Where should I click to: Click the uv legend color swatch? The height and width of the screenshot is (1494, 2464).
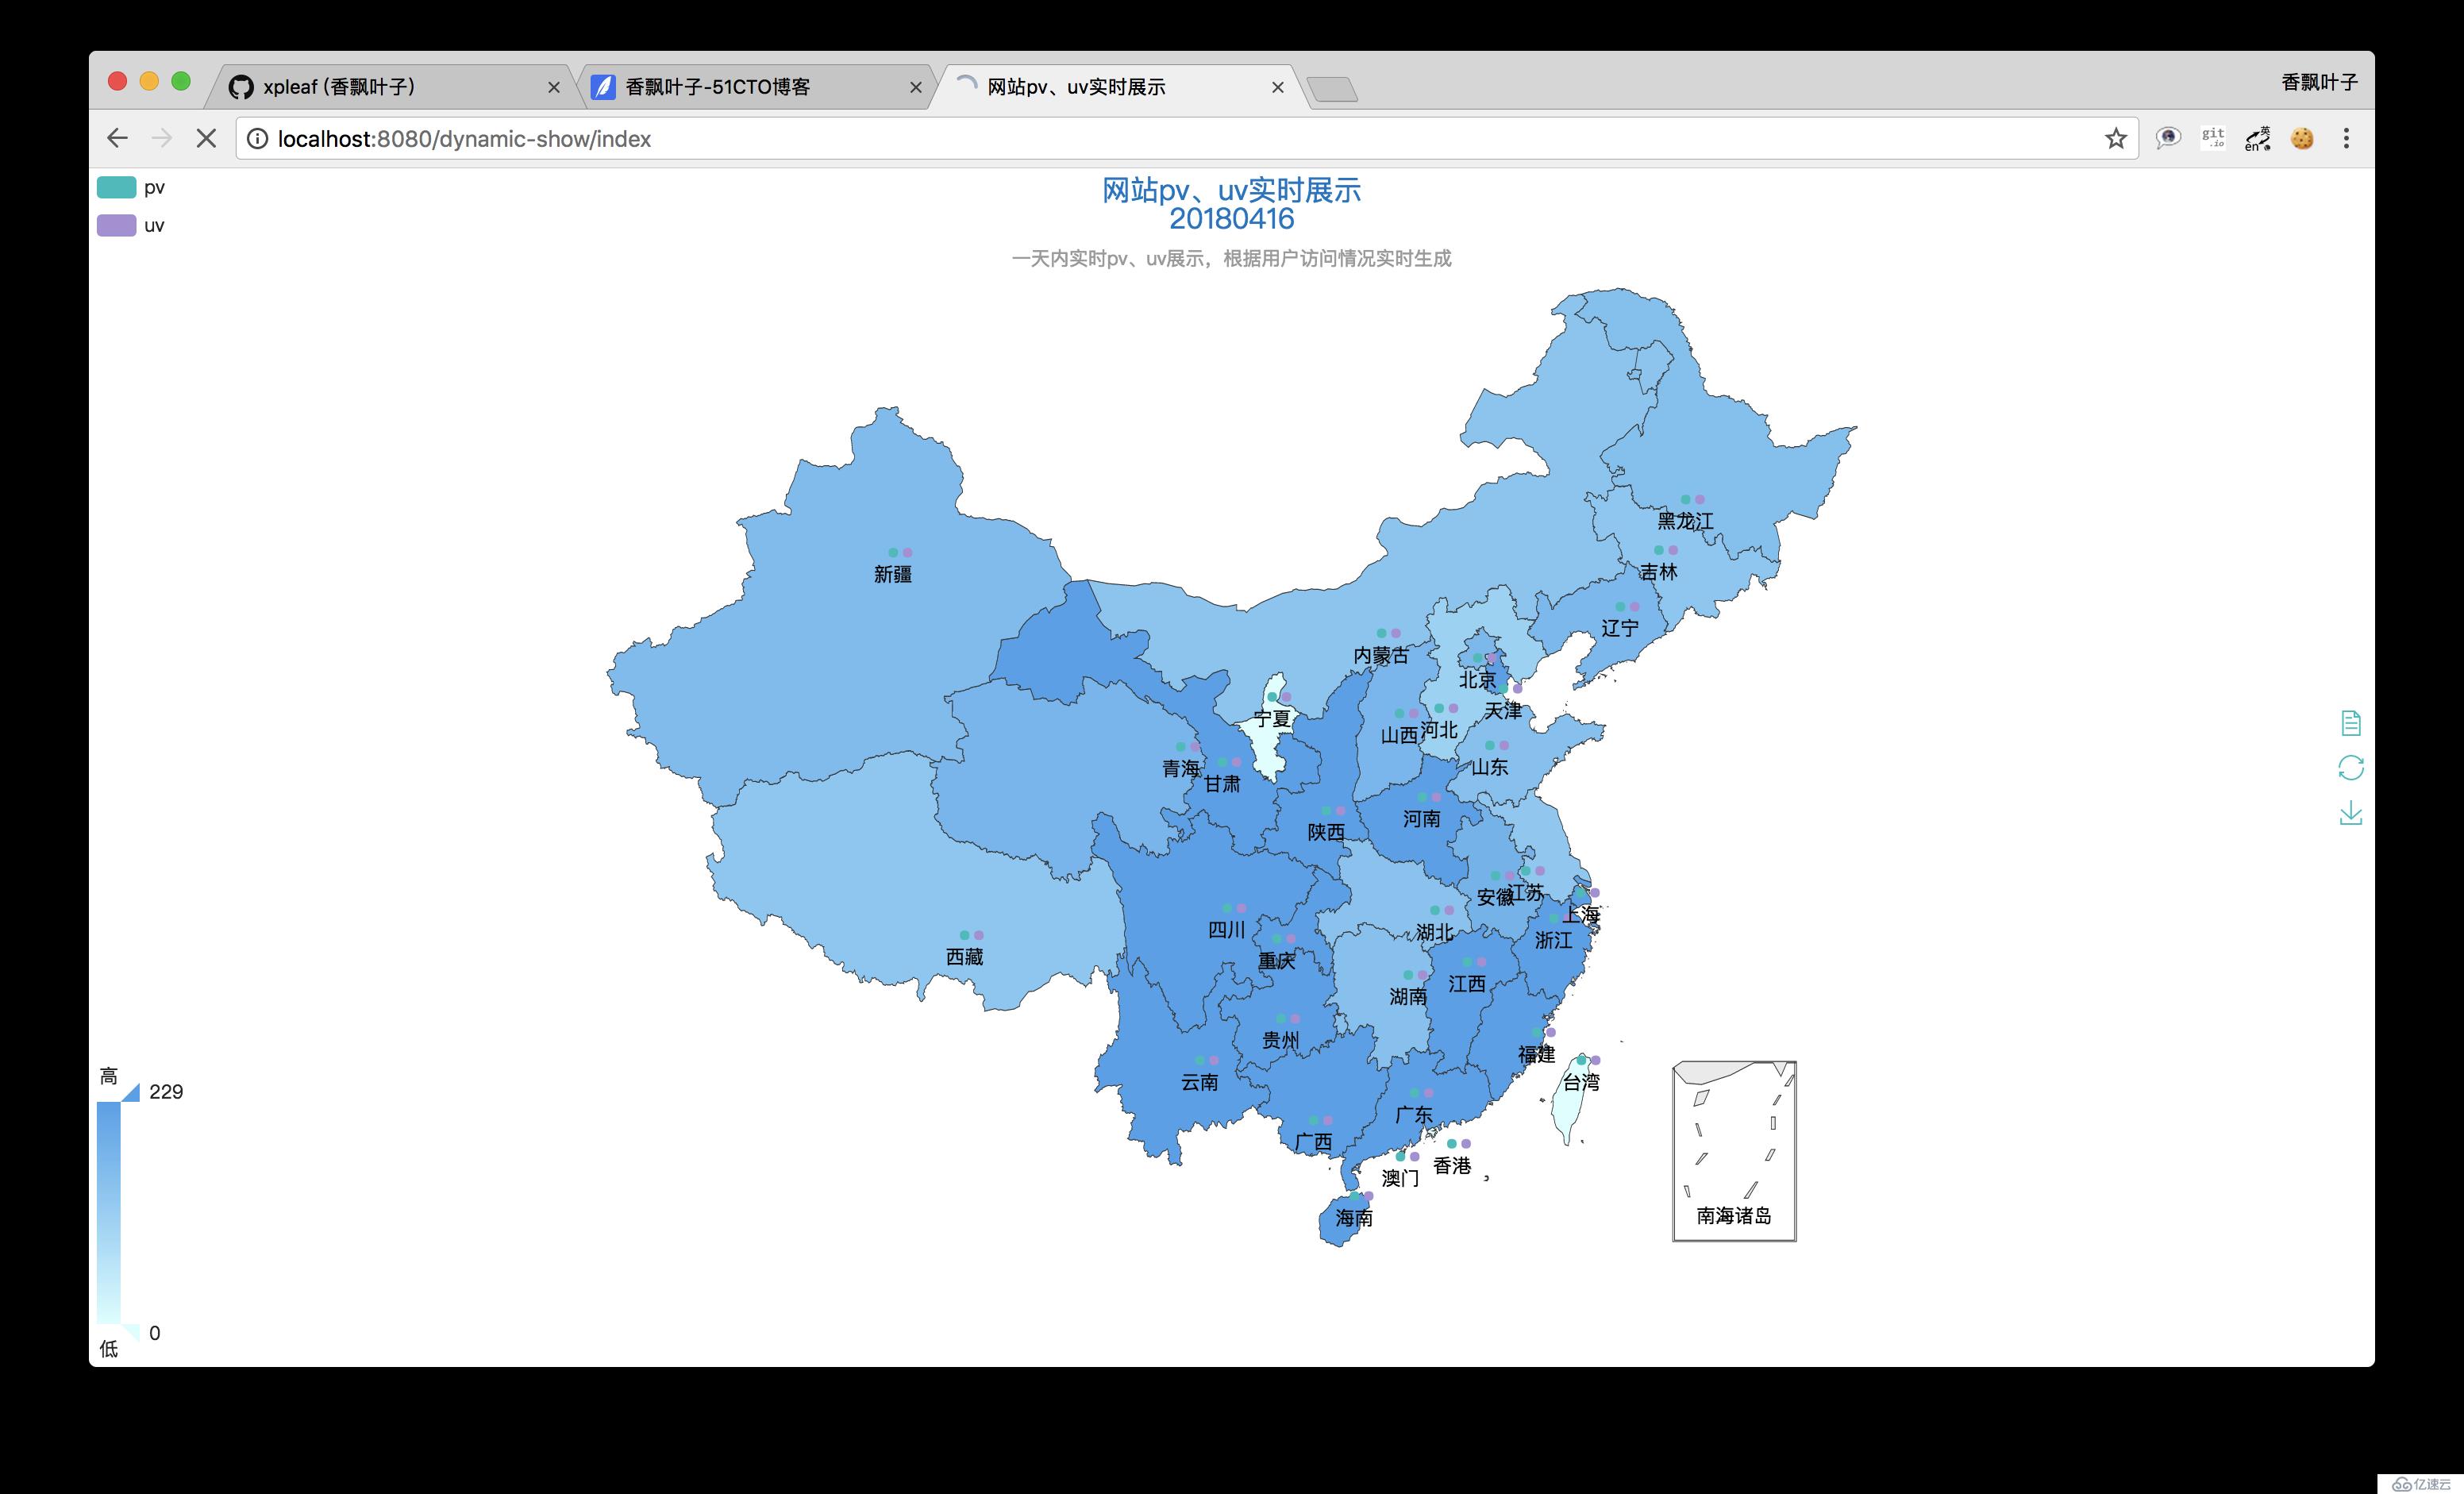(x=121, y=224)
